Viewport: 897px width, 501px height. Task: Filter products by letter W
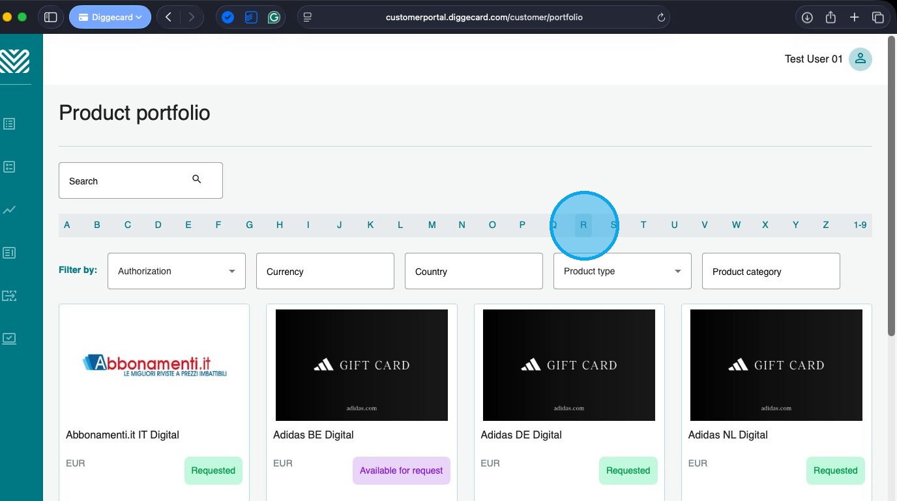(x=736, y=225)
